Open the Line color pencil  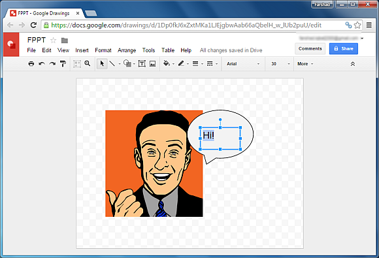coord(181,63)
